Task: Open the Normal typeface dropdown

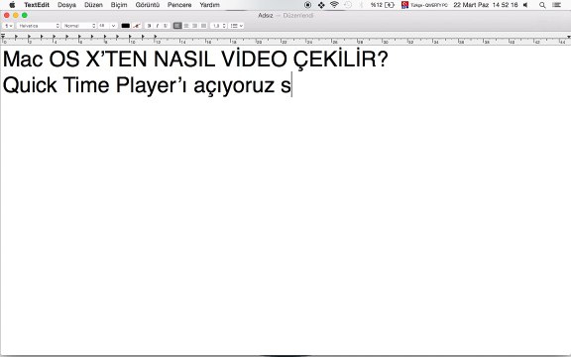Action: (79, 26)
